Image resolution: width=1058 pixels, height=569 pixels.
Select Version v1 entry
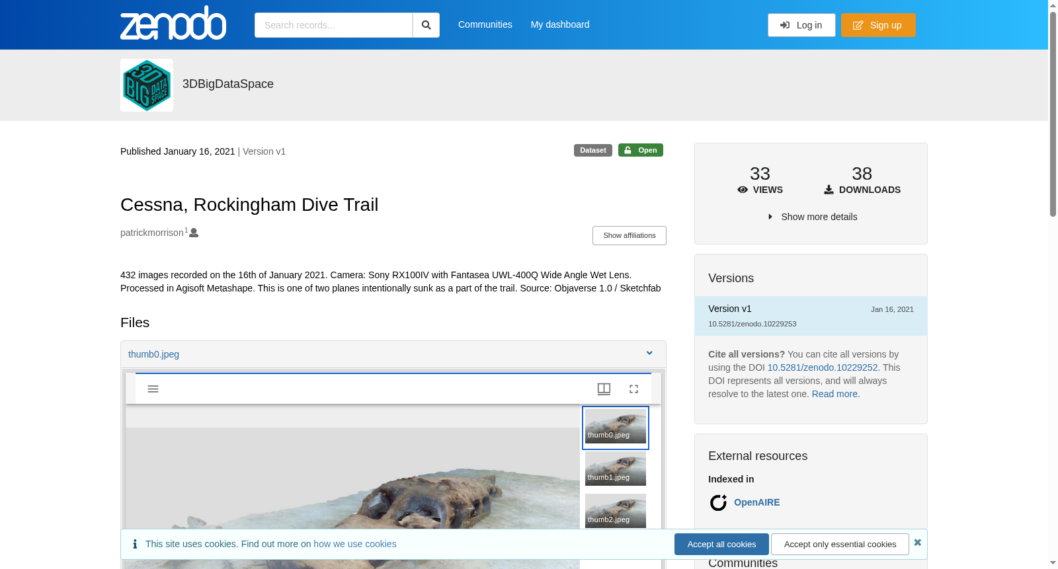point(811,316)
